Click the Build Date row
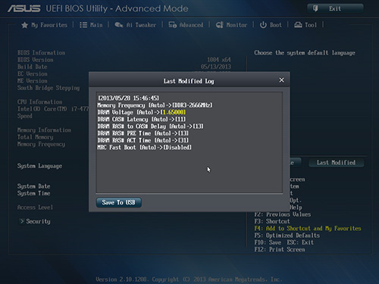 tap(32, 67)
